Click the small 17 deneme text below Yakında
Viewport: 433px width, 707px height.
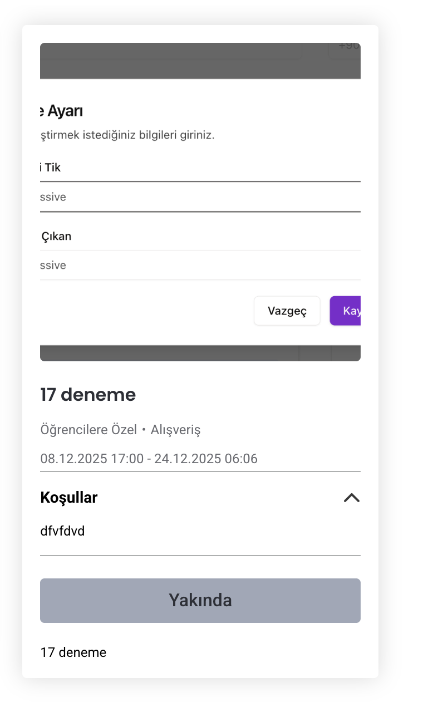(x=73, y=652)
